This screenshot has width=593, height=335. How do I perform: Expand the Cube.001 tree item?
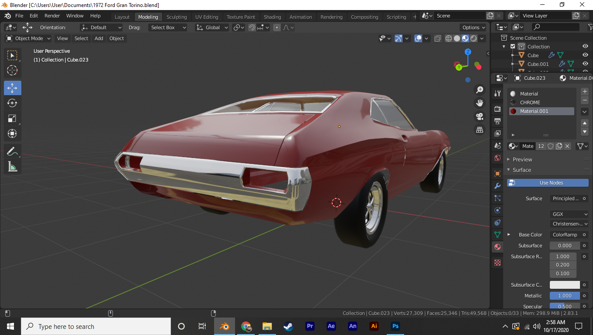[x=513, y=64]
